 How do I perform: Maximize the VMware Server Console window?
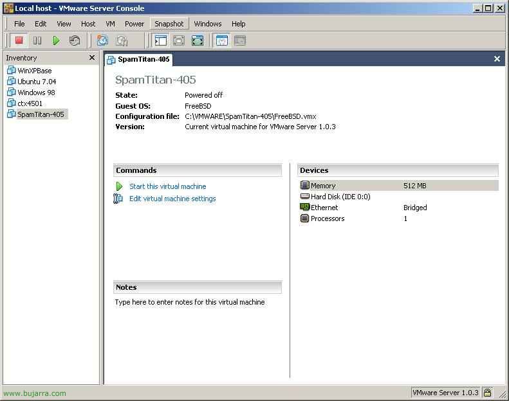(x=488, y=8)
